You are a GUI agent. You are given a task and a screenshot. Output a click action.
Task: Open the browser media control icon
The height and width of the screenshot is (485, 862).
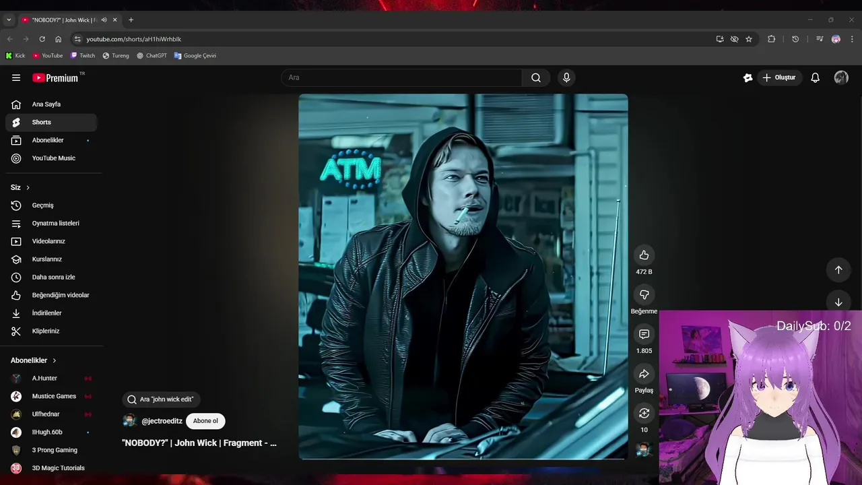(820, 39)
